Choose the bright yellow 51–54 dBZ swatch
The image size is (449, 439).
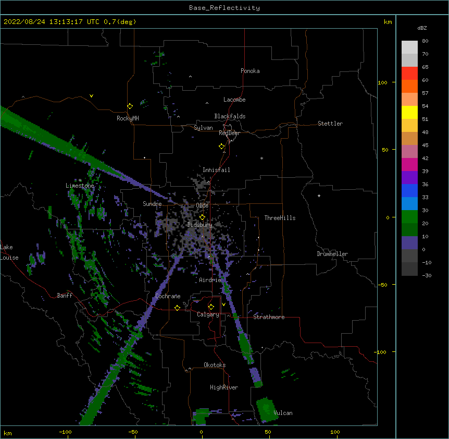click(409, 112)
